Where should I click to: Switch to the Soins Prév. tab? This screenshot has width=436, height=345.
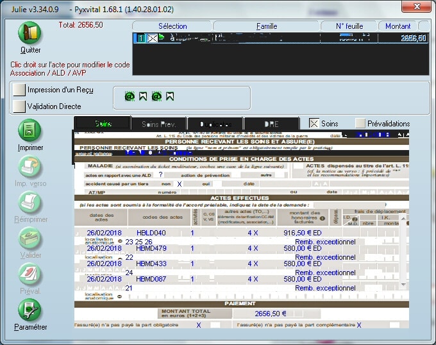click(158, 124)
